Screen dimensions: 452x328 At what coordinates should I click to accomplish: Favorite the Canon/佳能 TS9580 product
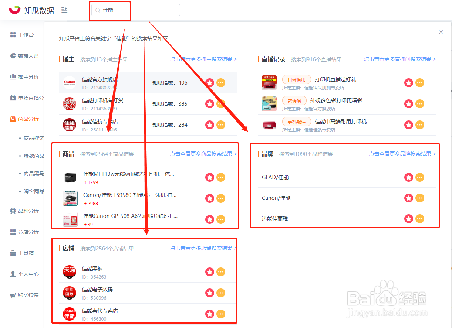click(x=210, y=198)
